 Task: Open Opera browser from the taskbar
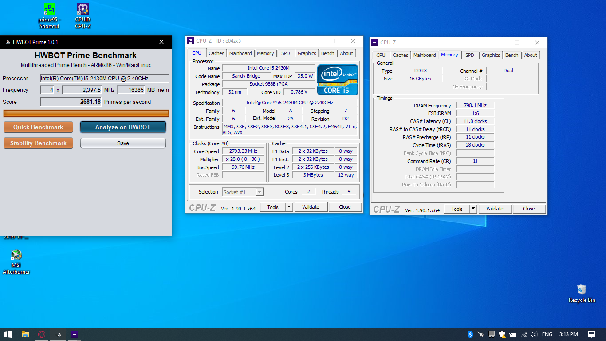[x=42, y=334]
